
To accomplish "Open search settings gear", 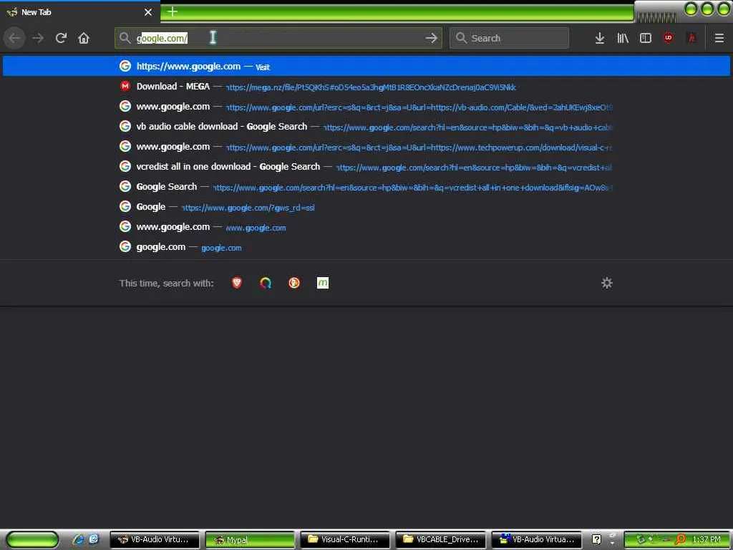I will 607,282.
